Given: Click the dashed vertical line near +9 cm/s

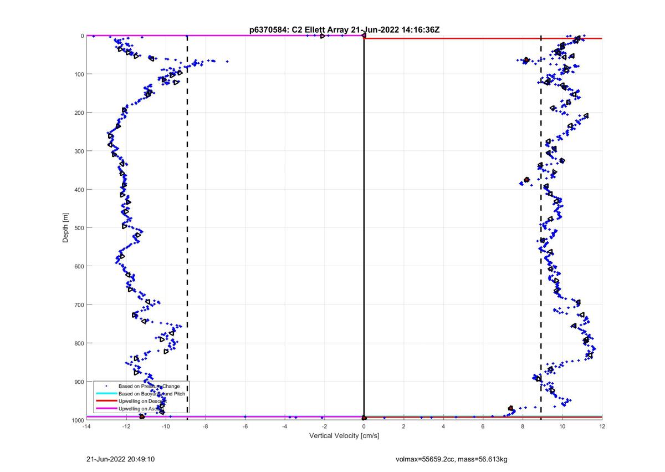Looking at the screenshot, I should point(541,227).
